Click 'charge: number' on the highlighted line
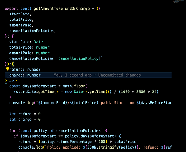 pos(25,75)
